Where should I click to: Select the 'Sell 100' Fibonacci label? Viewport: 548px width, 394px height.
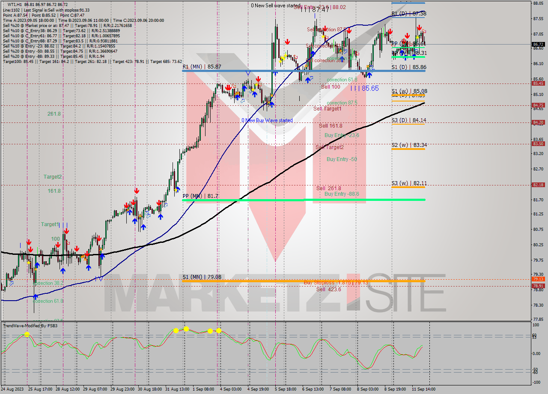click(331, 87)
